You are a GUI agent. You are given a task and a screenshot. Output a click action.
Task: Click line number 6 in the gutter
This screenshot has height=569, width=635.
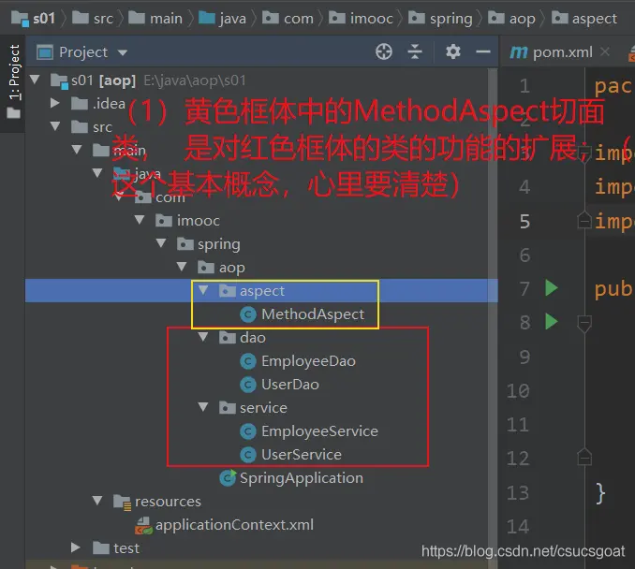[524, 255]
